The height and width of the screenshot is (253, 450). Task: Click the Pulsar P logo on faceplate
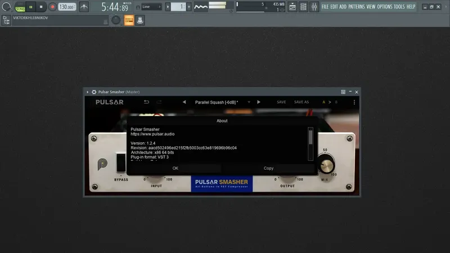tap(102, 164)
